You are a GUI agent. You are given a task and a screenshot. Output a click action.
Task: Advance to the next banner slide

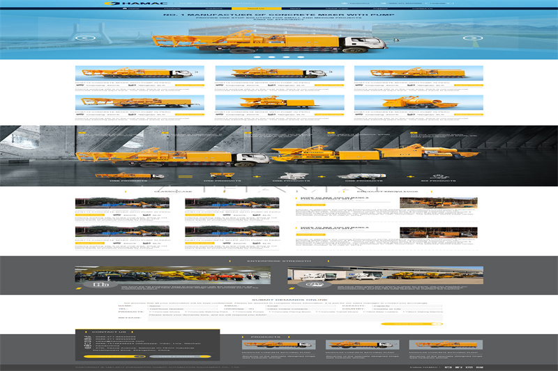[474, 38]
